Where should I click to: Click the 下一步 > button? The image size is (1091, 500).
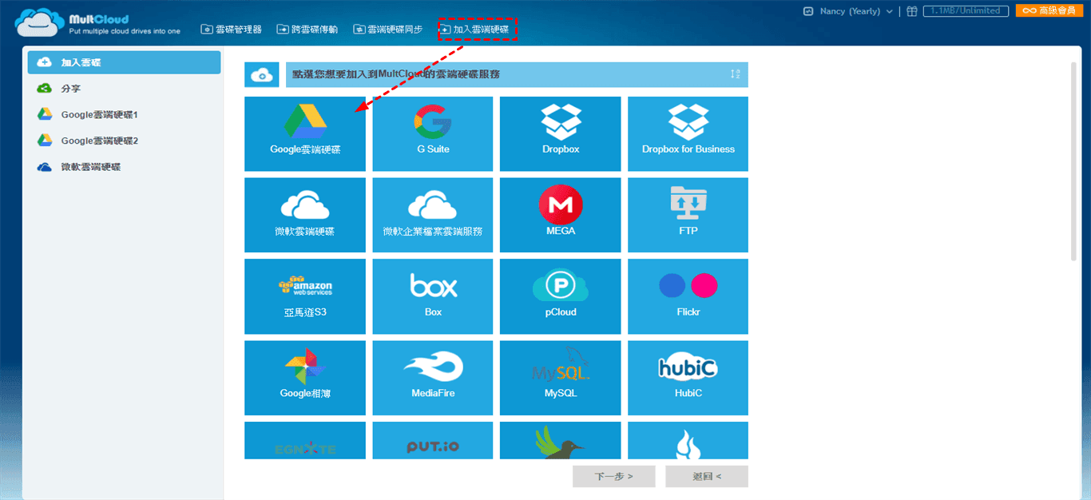tap(613, 477)
